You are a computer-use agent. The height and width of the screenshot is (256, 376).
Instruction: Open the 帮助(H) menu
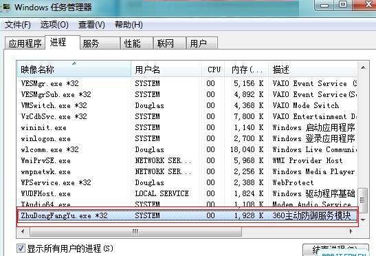pyautogui.click(x=129, y=25)
